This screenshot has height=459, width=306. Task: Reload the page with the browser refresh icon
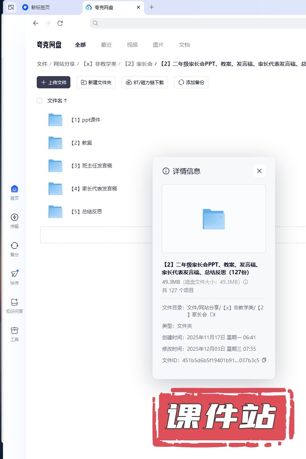click(60, 23)
